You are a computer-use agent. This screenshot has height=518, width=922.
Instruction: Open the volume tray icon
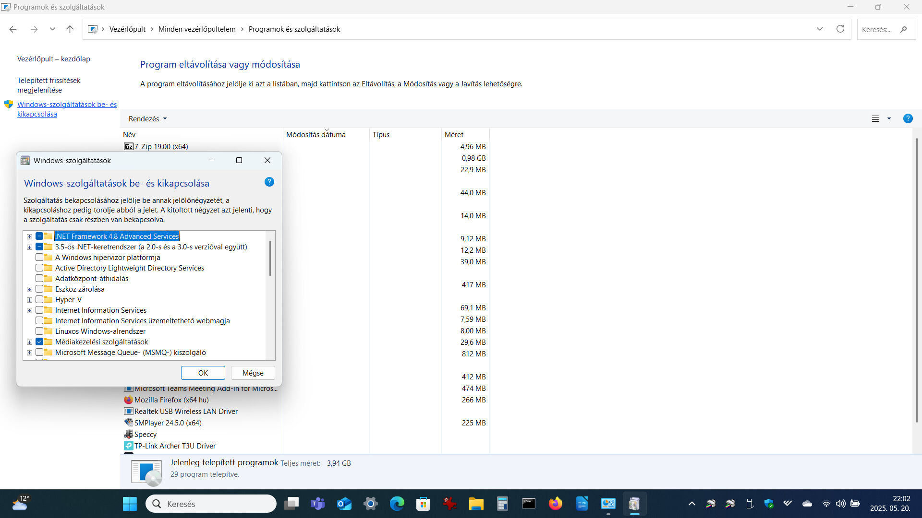[x=840, y=504]
